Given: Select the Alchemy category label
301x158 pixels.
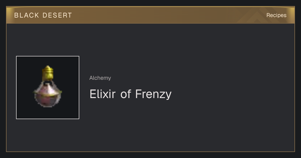Looking at the screenshot, I should (x=100, y=78).
